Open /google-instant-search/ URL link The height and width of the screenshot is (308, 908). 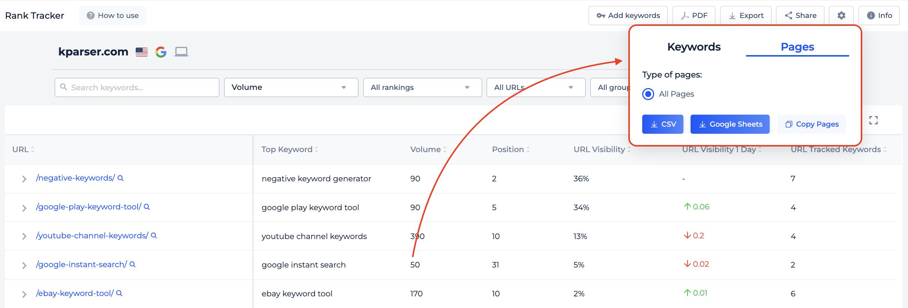[x=81, y=265]
